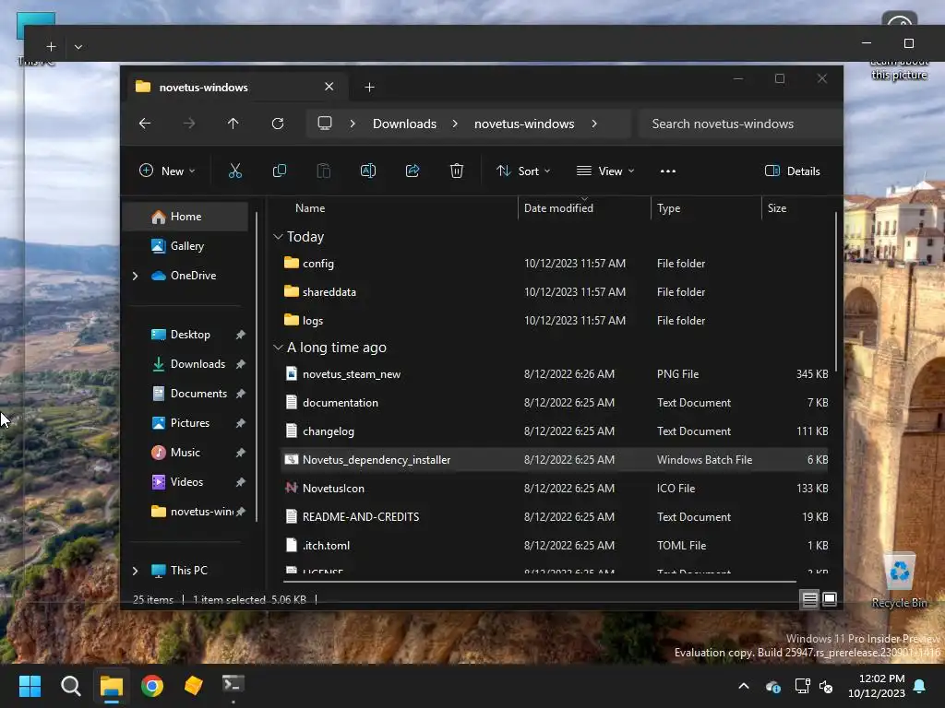Click the Cut scissors icon
Screen dimensions: 945x708
click(x=235, y=171)
